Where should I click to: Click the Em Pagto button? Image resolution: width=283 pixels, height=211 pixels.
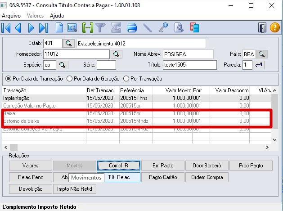pyautogui.click(x=163, y=166)
